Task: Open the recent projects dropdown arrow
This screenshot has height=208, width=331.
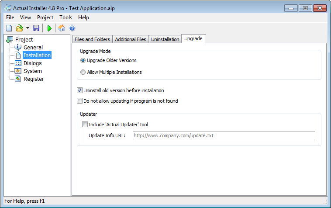Action: 28,28
